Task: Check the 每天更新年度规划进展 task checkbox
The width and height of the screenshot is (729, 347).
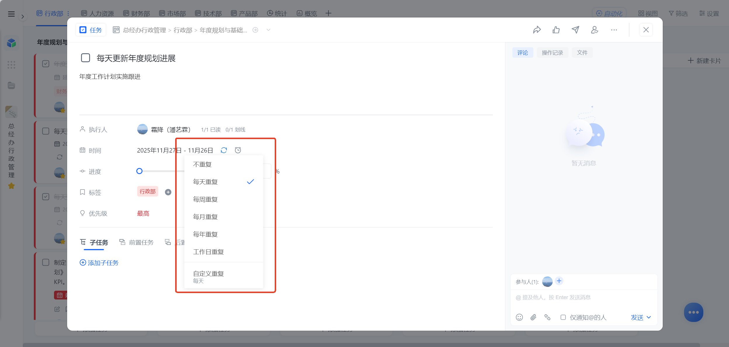Action: pyautogui.click(x=86, y=58)
